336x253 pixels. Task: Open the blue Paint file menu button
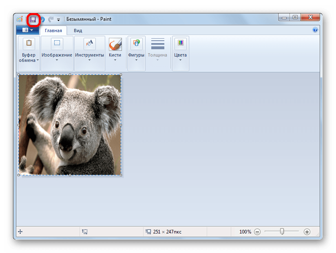(x=27, y=30)
